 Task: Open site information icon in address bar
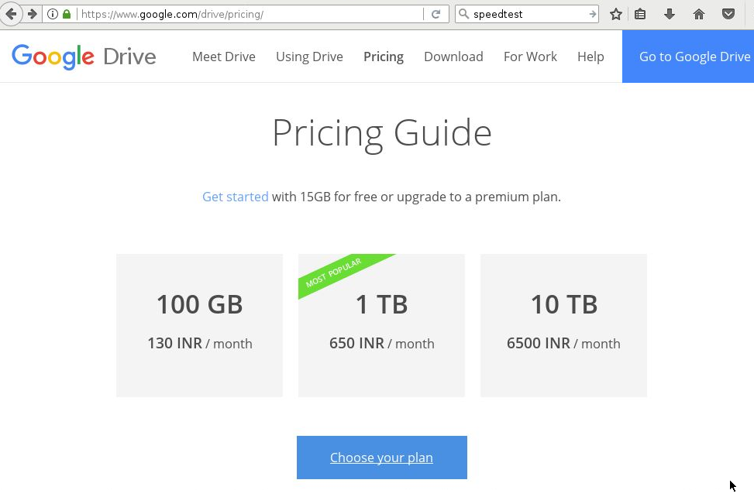[53, 15]
